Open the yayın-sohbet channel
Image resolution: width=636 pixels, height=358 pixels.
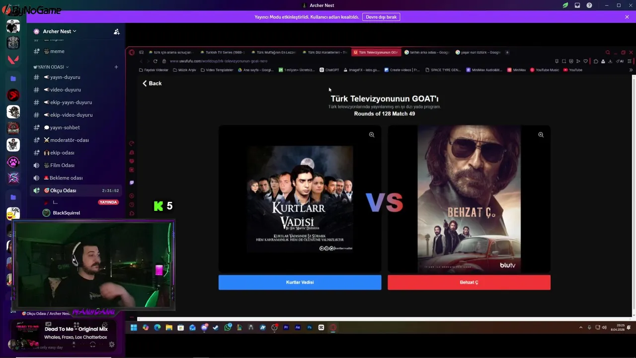click(76, 127)
